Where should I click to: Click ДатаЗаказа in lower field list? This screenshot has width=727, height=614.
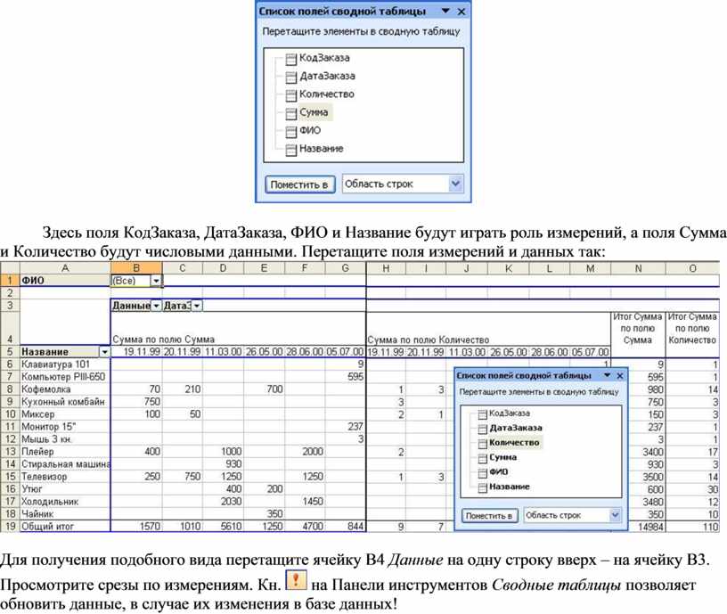[x=516, y=428]
